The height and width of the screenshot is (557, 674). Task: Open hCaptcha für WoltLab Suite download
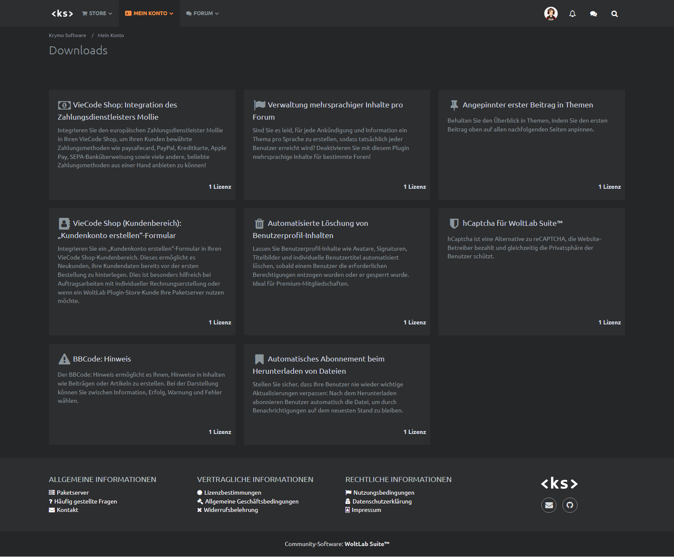point(512,223)
